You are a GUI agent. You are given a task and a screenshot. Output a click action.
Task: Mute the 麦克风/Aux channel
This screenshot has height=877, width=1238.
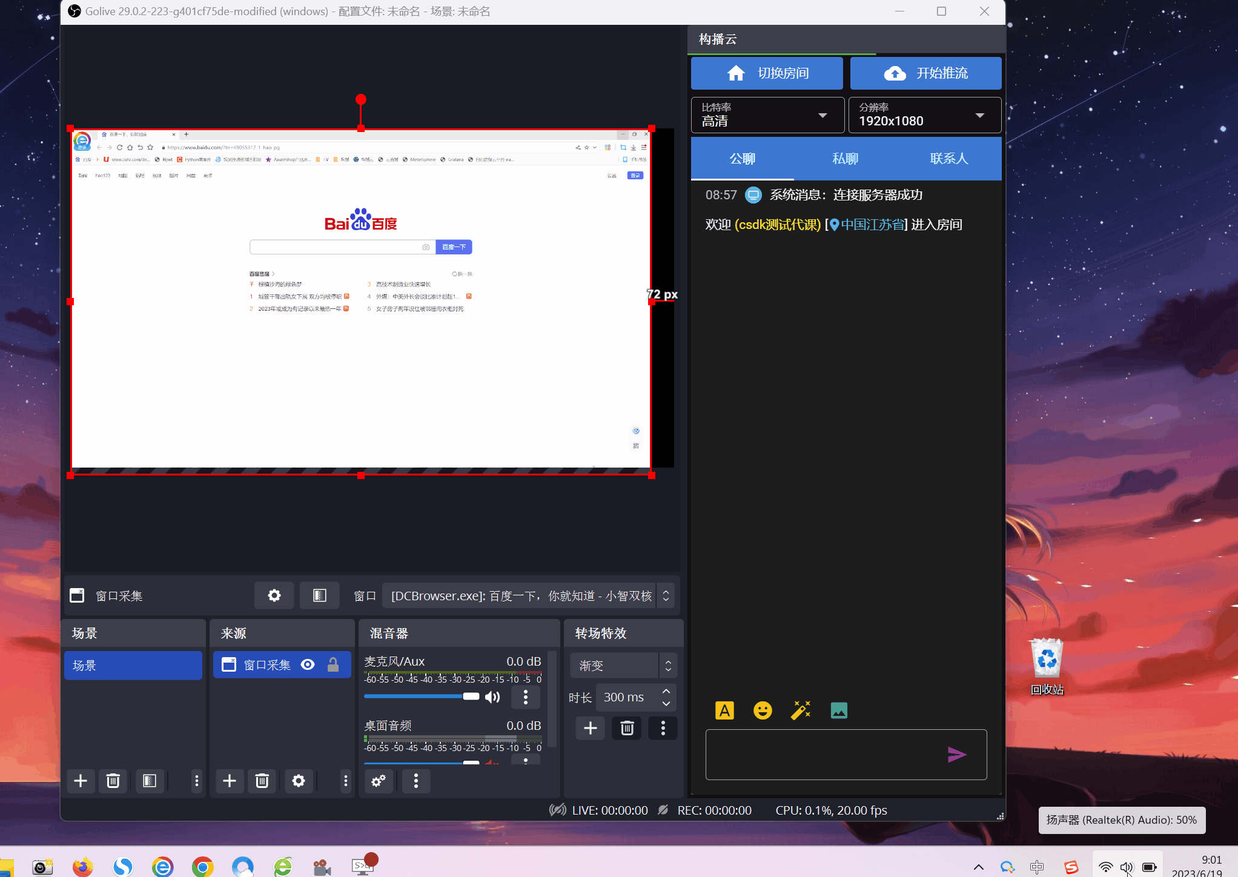click(492, 697)
